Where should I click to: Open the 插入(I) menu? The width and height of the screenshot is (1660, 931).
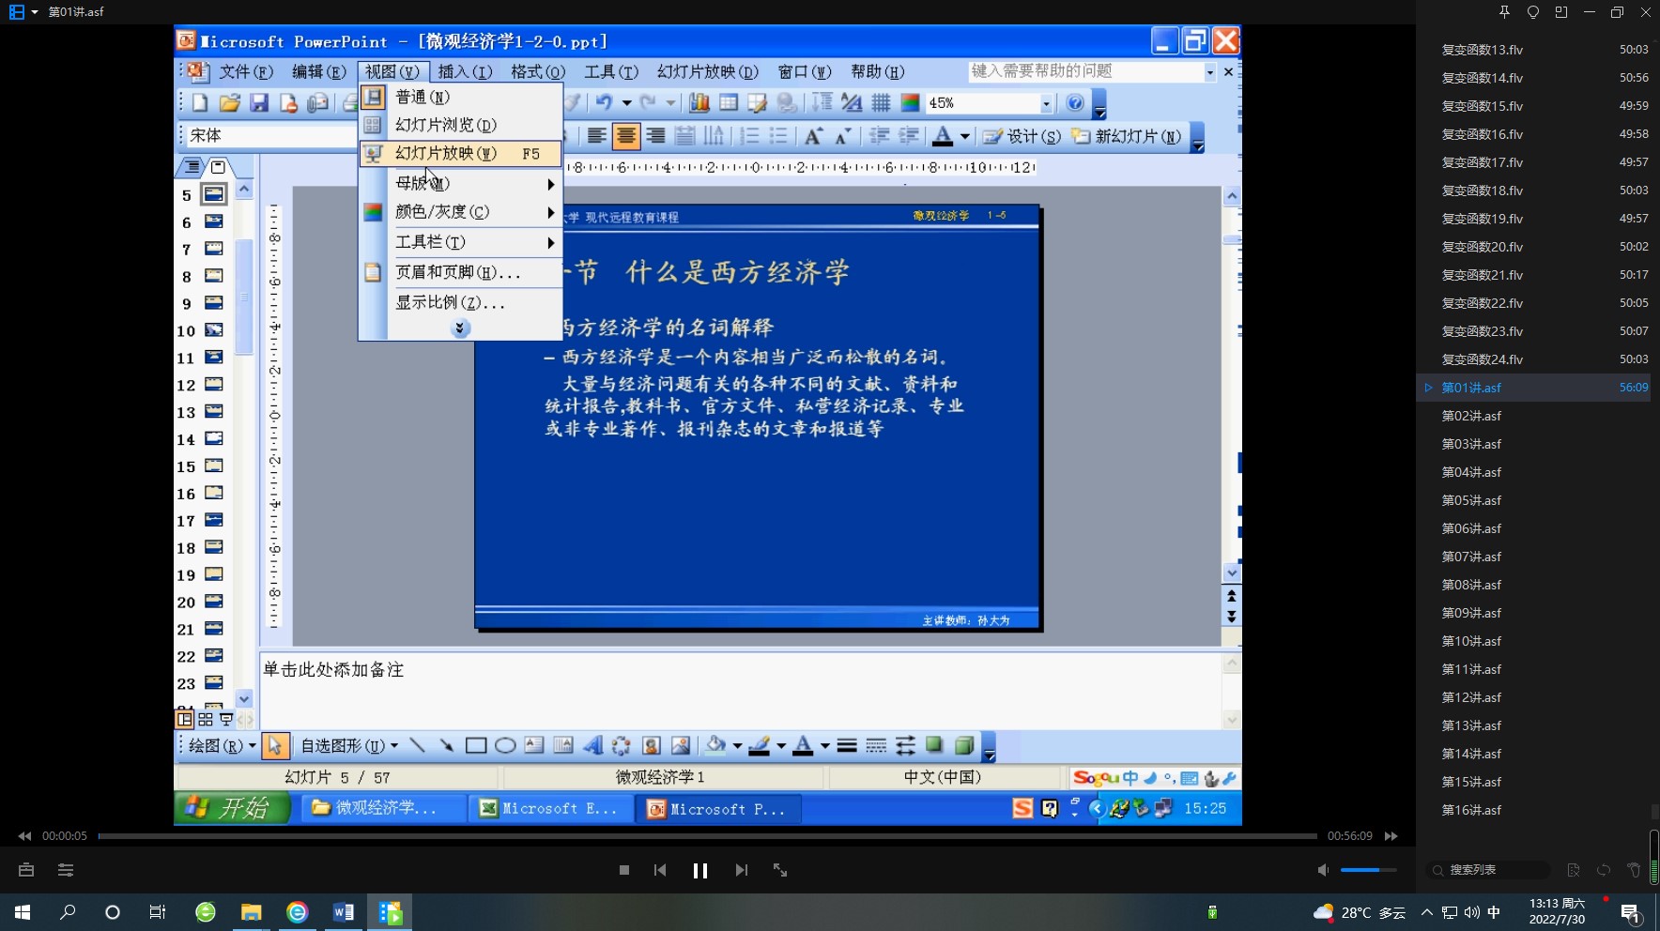point(465,71)
